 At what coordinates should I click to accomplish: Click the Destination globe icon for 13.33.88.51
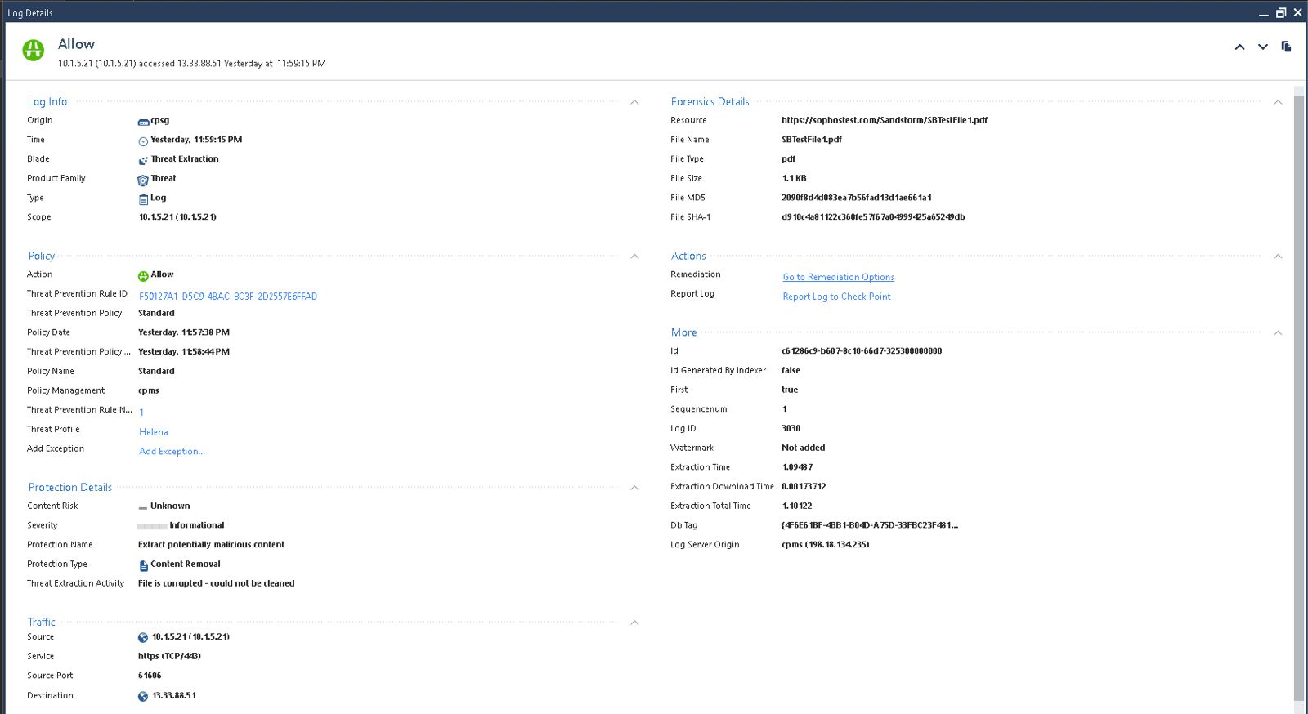tap(143, 697)
